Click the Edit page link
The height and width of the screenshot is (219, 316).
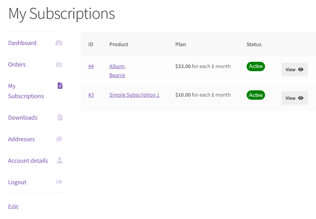point(13,207)
